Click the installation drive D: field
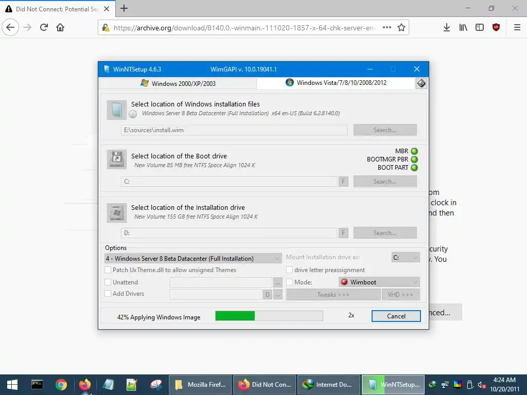Screen dimensions: 527x395 click(229, 233)
